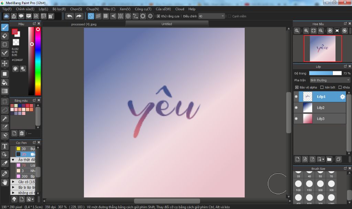Click the Redo arrow in the toolbar
The height and width of the screenshot is (209, 352).
pos(79,16)
